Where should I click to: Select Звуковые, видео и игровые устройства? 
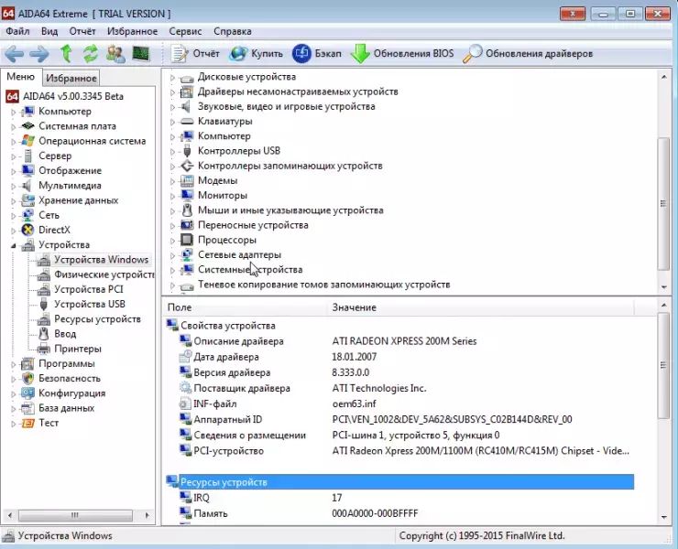pyautogui.click(x=286, y=106)
